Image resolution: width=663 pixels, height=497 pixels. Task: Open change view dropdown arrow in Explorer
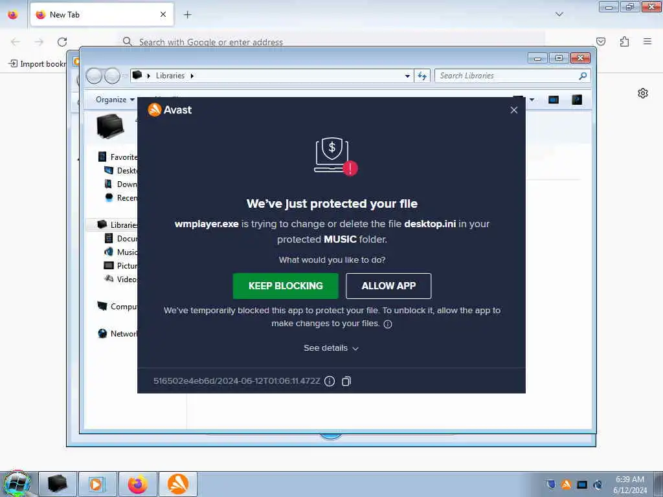[532, 100]
